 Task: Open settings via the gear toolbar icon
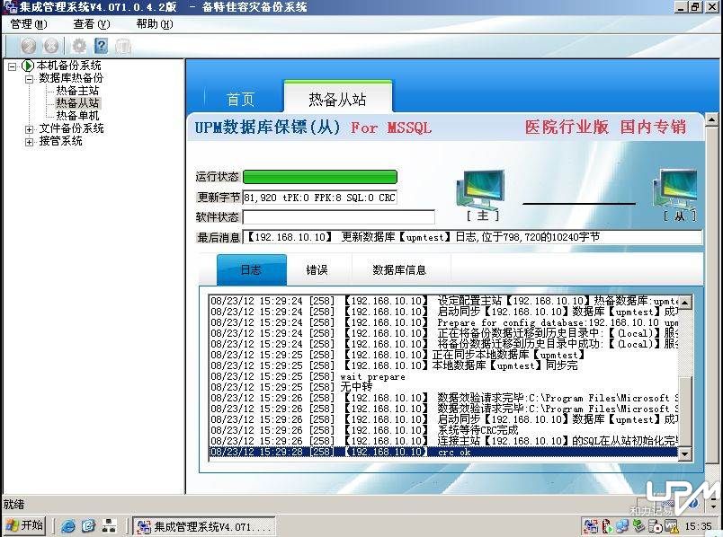point(79,46)
